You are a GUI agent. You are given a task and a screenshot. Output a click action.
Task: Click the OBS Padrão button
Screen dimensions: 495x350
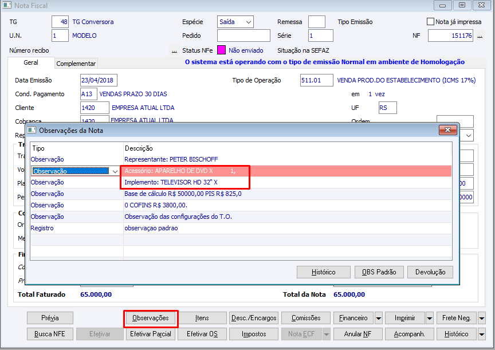[379, 272]
